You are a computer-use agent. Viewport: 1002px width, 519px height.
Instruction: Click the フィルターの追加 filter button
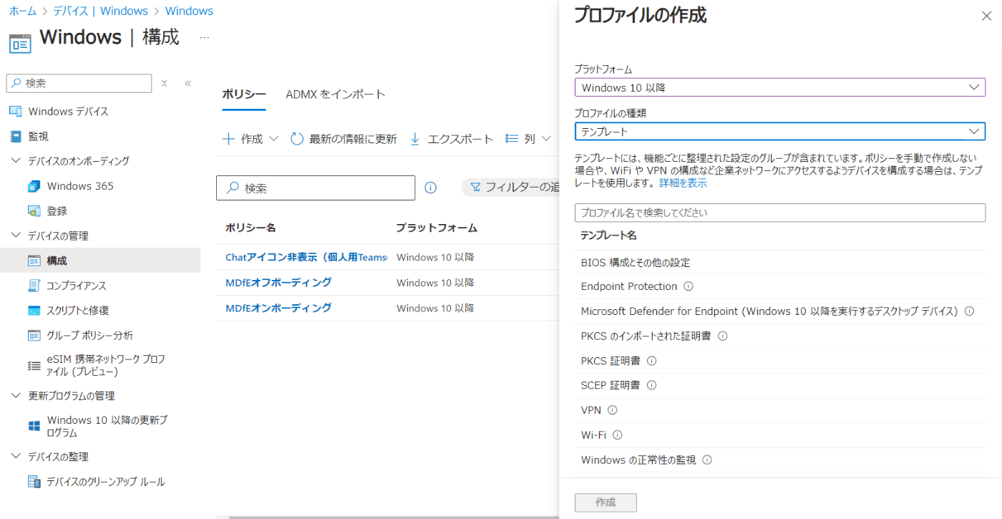click(510, 188)
